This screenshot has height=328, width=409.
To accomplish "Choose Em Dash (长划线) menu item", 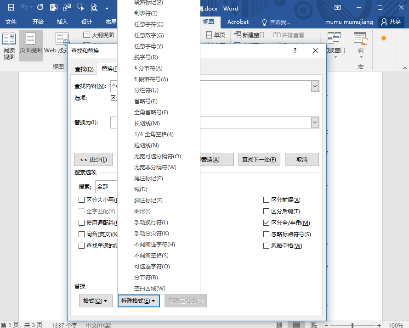I will pos(159,123).
